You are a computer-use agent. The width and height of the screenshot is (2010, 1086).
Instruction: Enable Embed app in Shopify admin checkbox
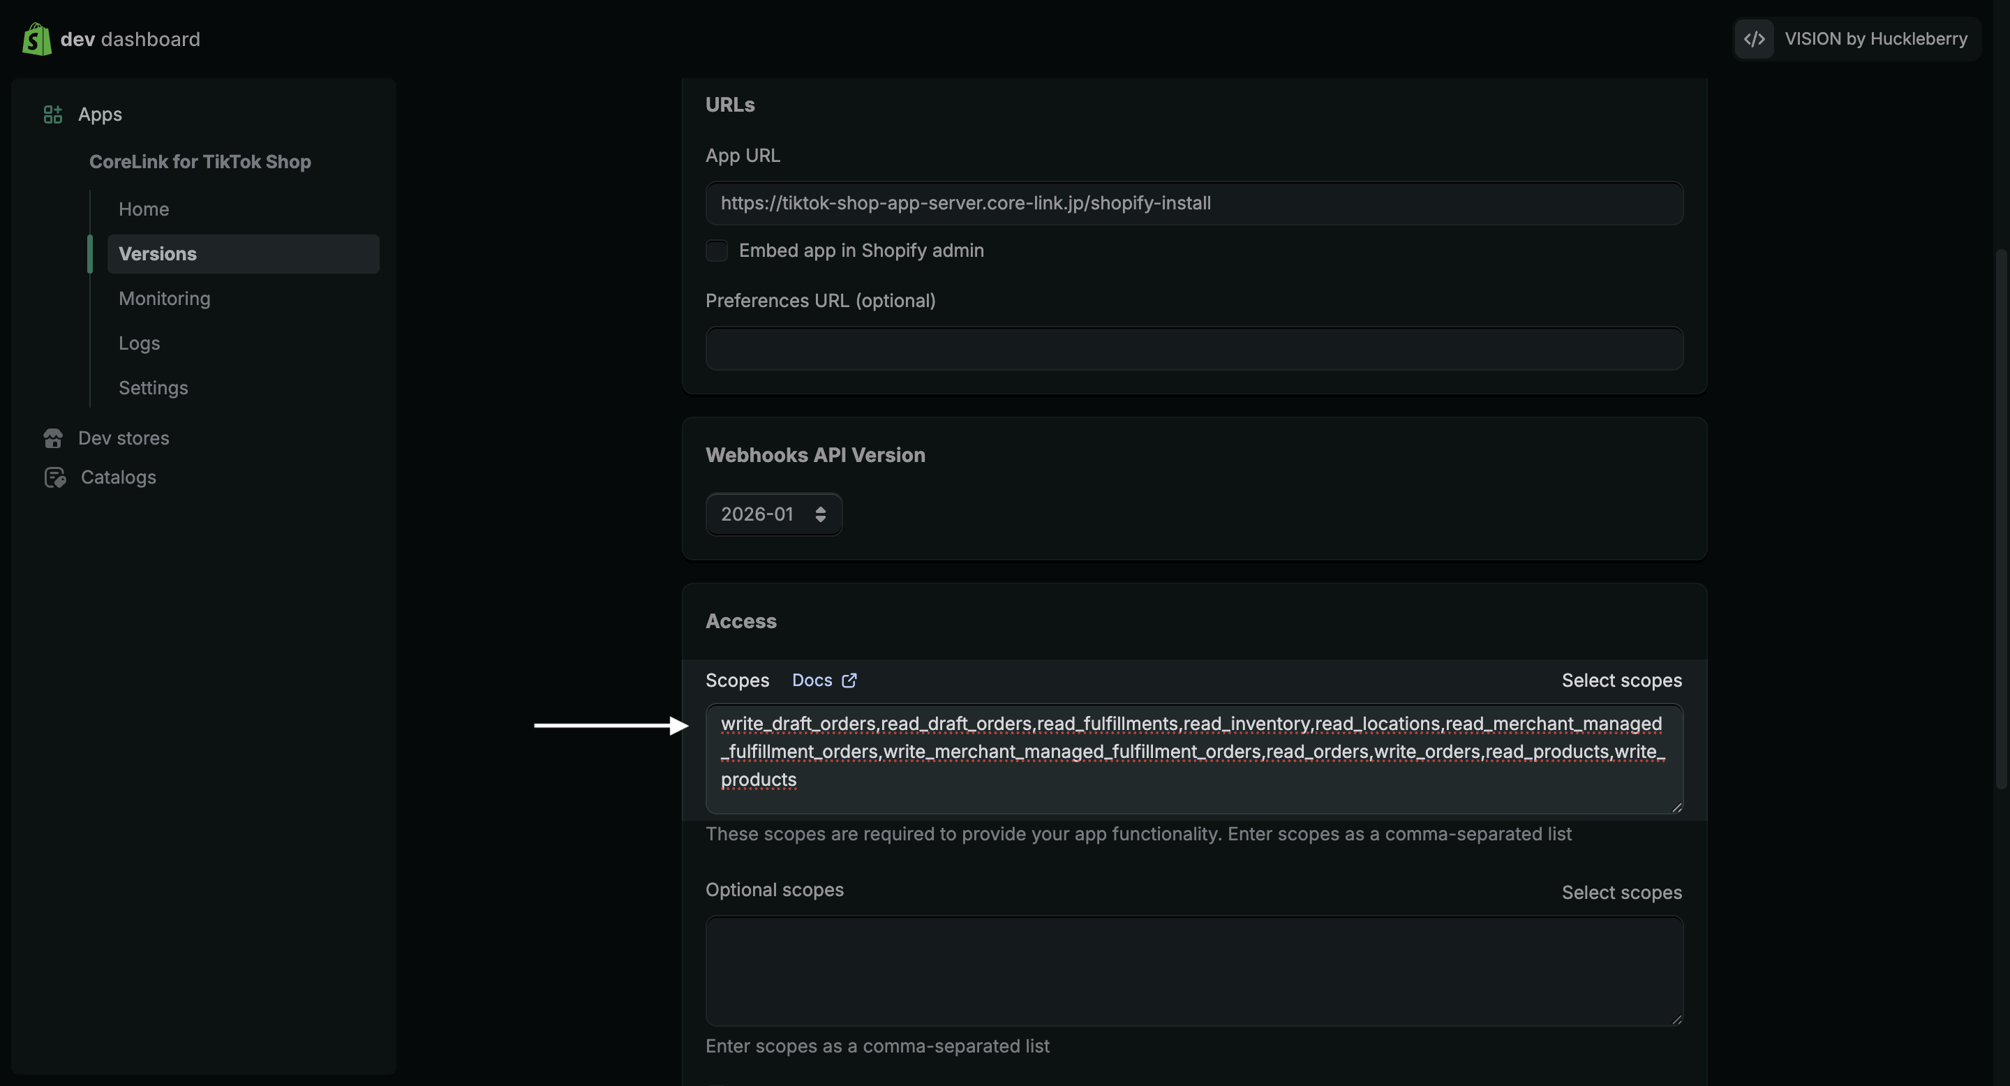pos(716,251)
